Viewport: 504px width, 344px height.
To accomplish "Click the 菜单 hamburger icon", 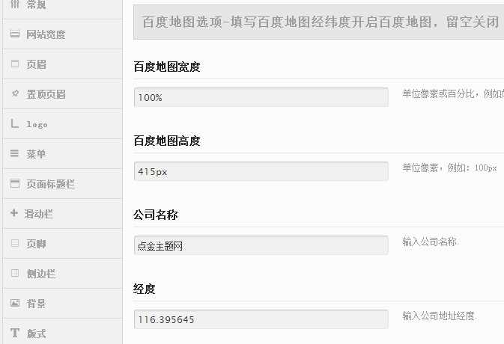I will 14,153.
